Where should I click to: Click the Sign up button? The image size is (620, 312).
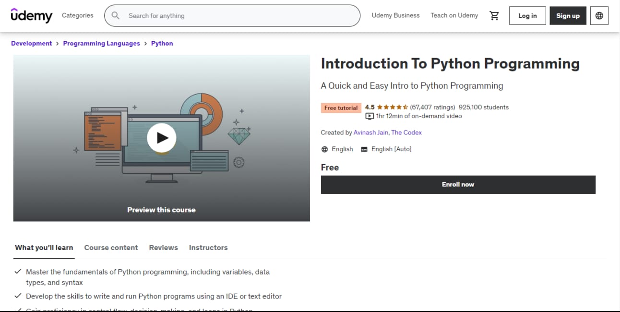click(x=568, y=15)
